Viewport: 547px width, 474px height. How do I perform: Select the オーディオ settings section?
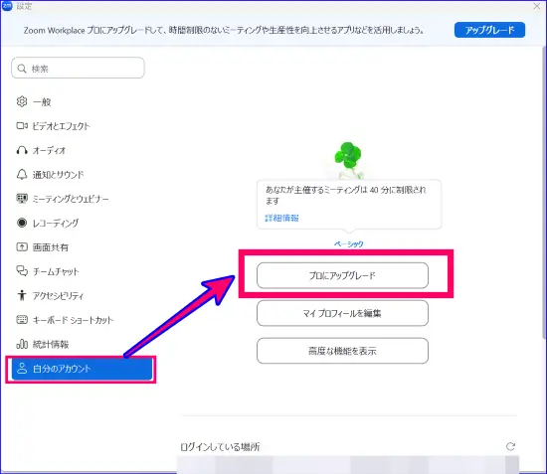coord(82,150)
